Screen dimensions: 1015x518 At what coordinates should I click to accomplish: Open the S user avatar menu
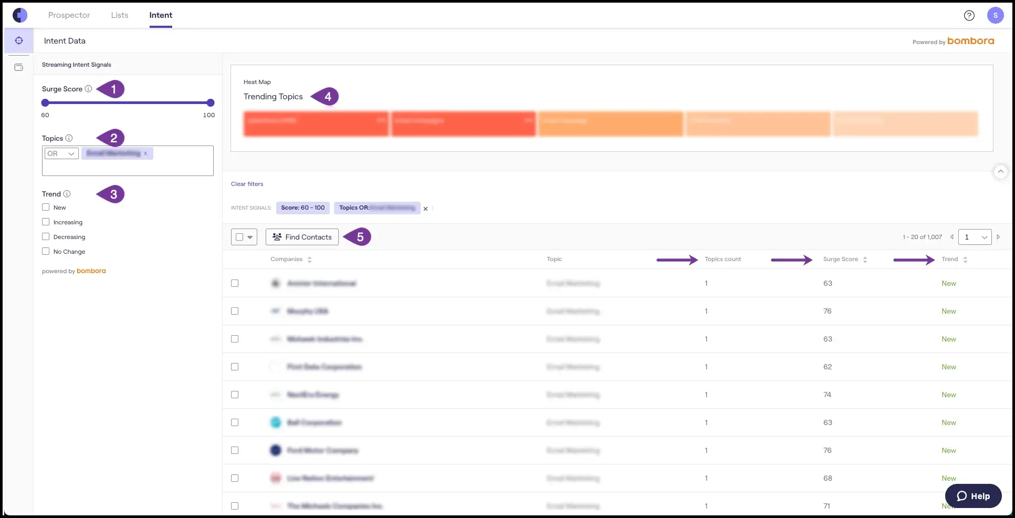pyautogui.click(x=995, y=15)
